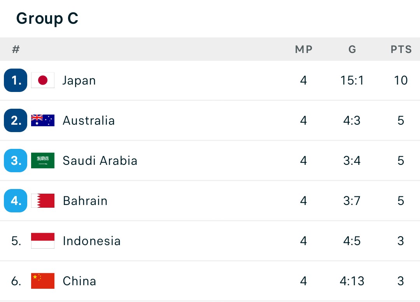420x302 pixels.
Task: Select the China team name
Action: tap(79, 281)
